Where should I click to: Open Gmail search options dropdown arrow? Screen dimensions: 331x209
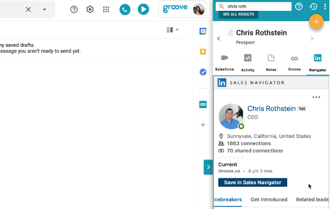[x=44, y=9]
